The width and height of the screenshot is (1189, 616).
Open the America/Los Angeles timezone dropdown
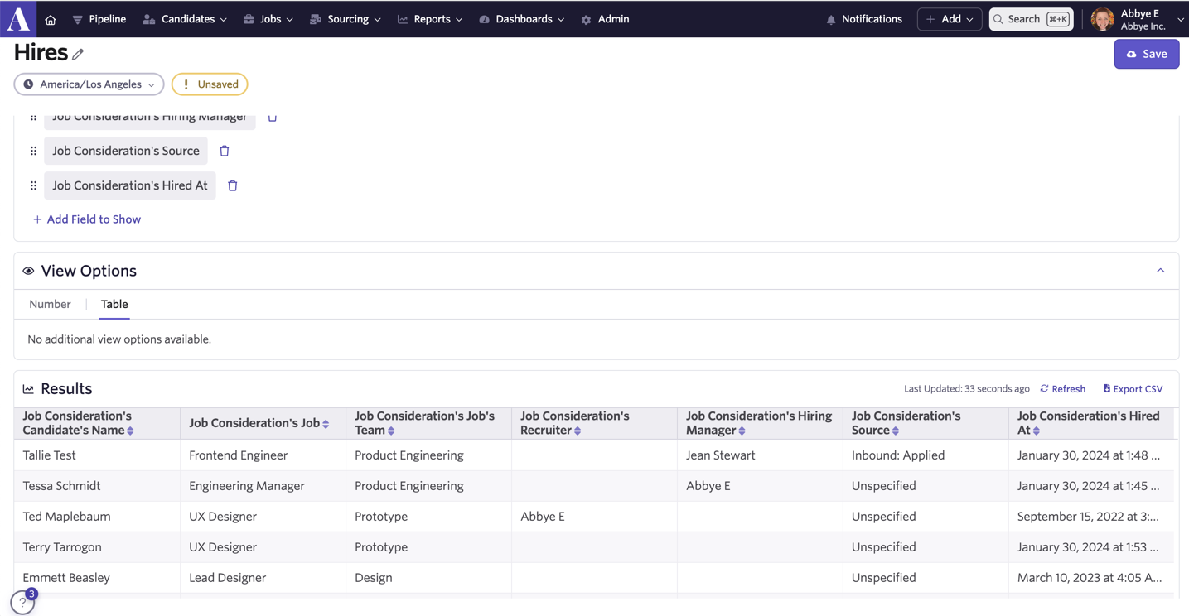coord(89,84)
